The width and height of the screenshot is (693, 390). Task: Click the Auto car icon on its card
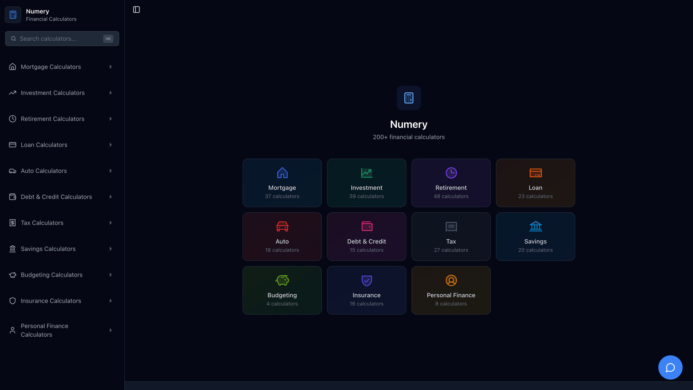(282, 226)
